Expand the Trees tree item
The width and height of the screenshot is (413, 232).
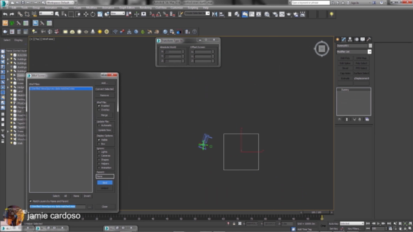click(x=8, y=131)
